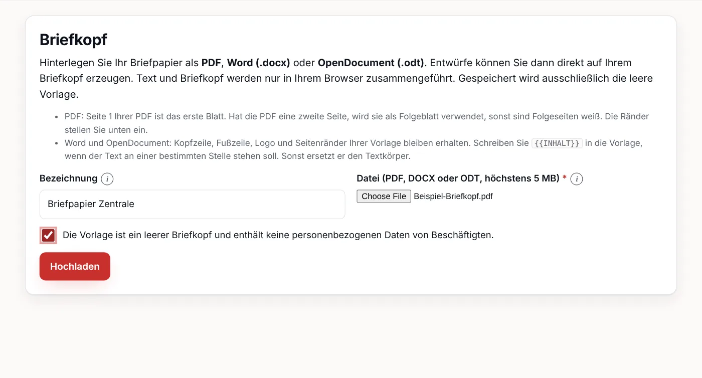
Task: Click the Bezeichnung label text
Action: pyautogui.click(x=68, y=178)
